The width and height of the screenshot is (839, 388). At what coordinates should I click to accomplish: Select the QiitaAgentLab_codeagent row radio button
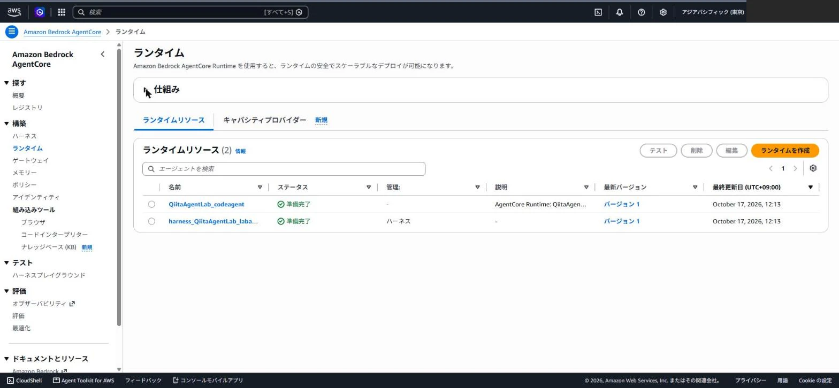[151, 204]
